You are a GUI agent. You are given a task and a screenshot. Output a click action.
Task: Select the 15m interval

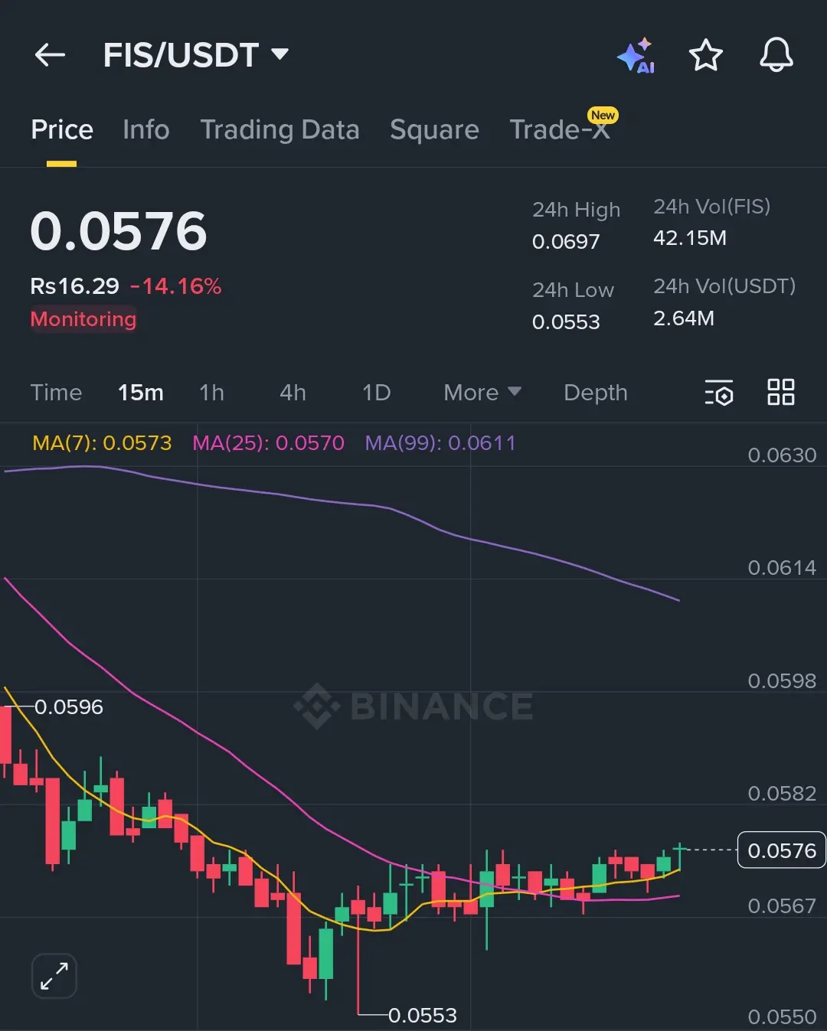[x=141, y=393]
